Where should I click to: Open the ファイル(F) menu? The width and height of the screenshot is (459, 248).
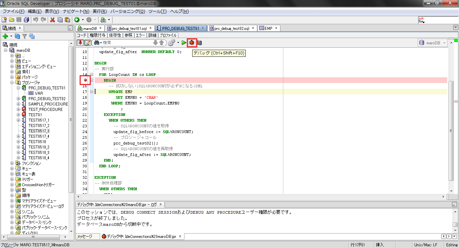tap(13, 11)
